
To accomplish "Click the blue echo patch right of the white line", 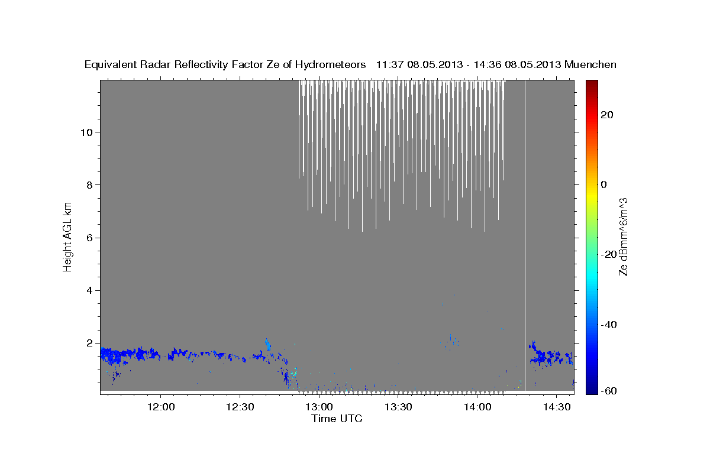I will pyautogui.click(x=550, y=357).
